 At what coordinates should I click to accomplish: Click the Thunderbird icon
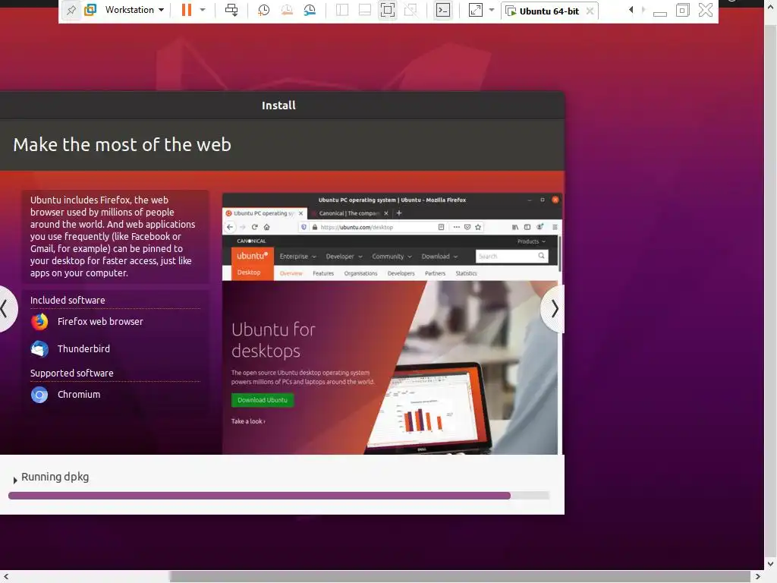pyautogui.click(x=39, y=349)
